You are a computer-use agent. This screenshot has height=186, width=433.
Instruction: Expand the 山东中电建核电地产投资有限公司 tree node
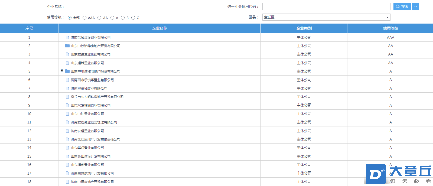[x=62, y=71]
